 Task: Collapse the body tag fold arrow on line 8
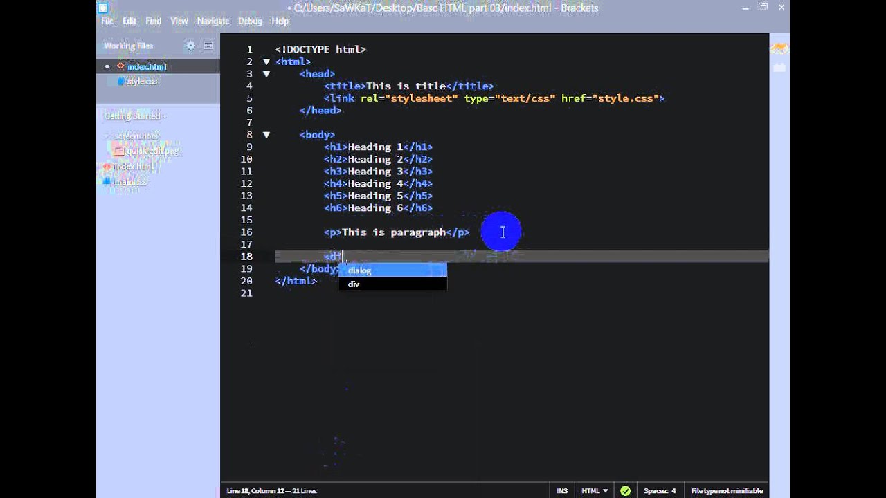(266, 135)
